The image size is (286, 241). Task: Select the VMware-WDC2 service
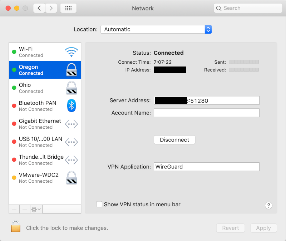tap(45, 178)
